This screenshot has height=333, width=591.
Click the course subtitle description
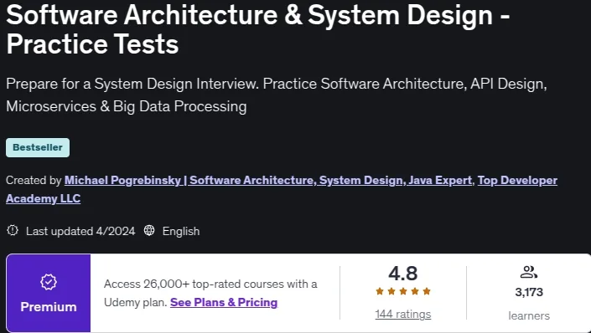click(x=277, y=95)
